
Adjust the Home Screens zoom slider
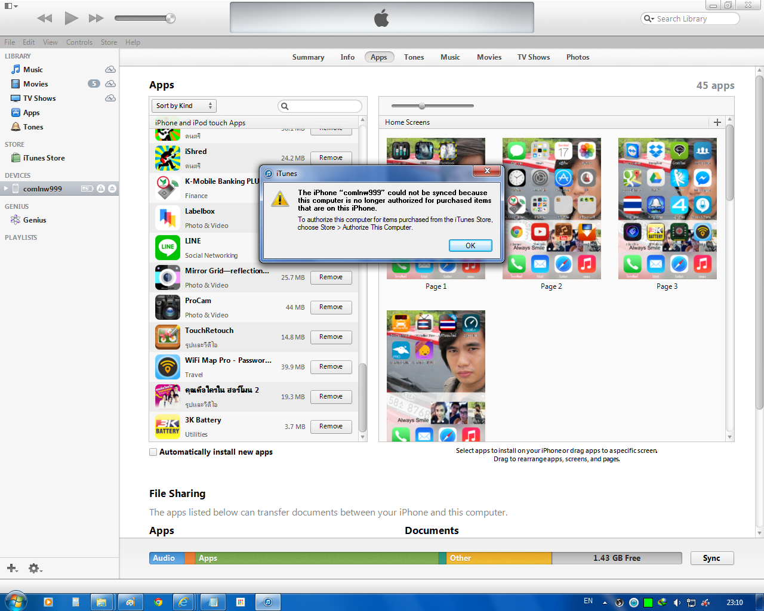pyautogui.click(x=422, y=106)
